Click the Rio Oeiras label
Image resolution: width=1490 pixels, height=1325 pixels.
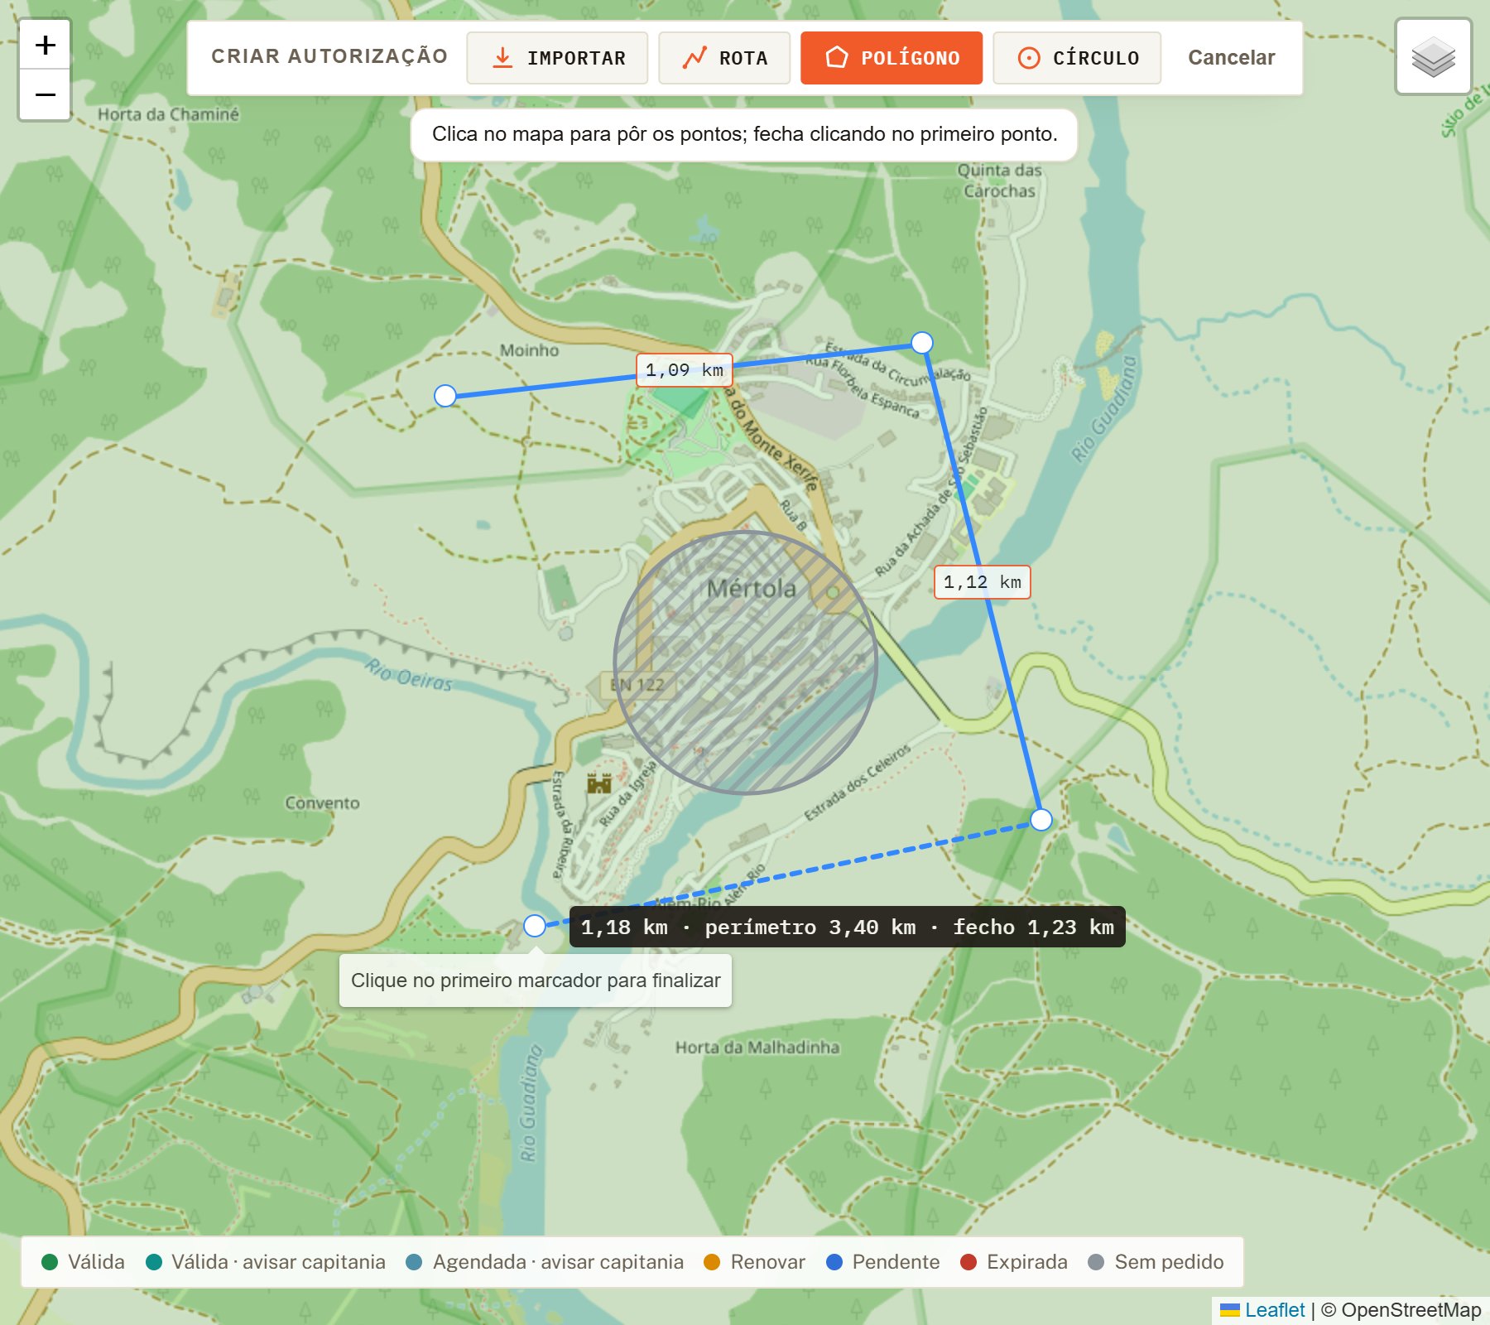[410, 674]
